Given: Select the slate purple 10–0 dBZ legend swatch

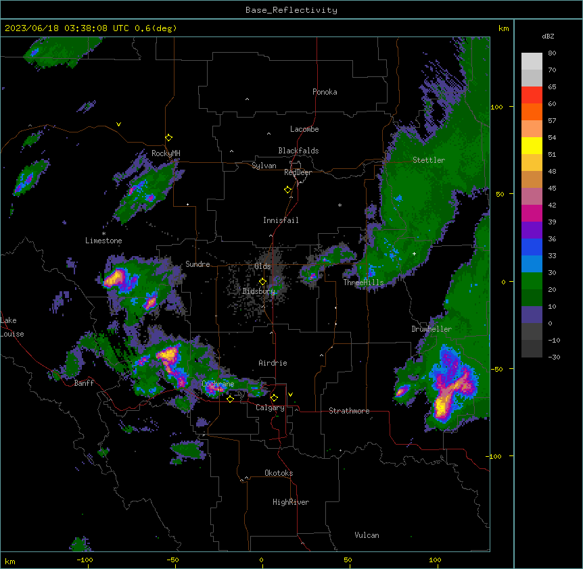Looking at the screenshot, I should click(532, 315).
